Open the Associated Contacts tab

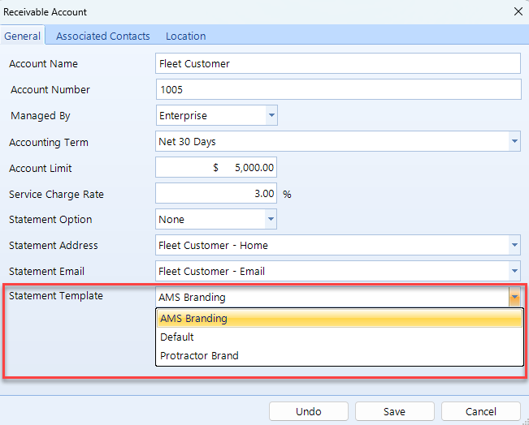(x=103, y=36)
